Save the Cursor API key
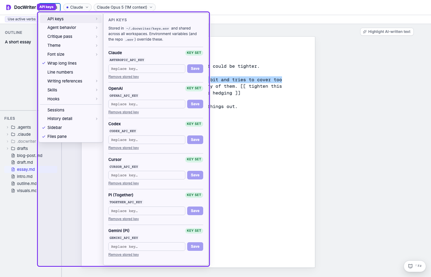Image resolution: width=431 pixels, height=277 pixels. coord(195,175)
